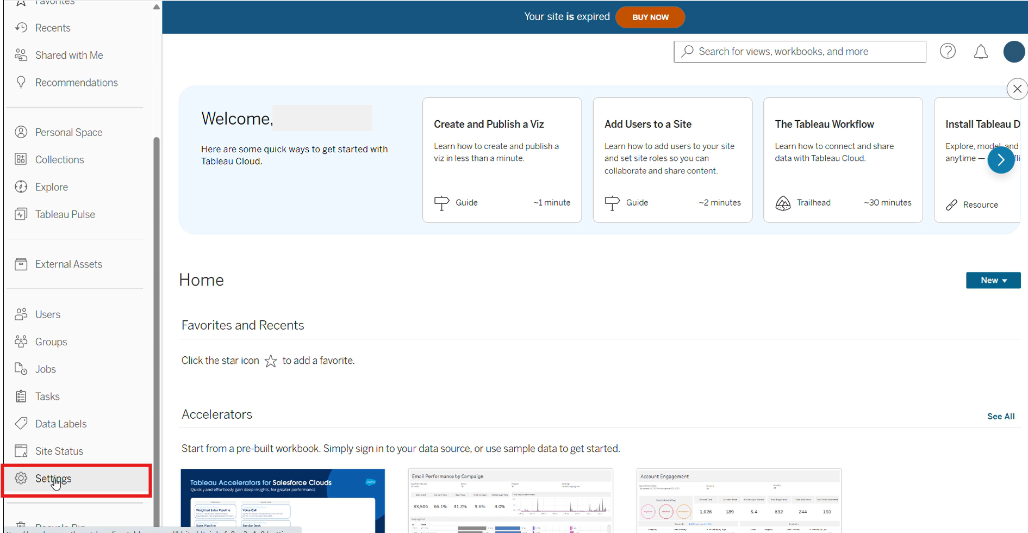
Task: Click the Shared with Me people icon
Action: (21, 55)
